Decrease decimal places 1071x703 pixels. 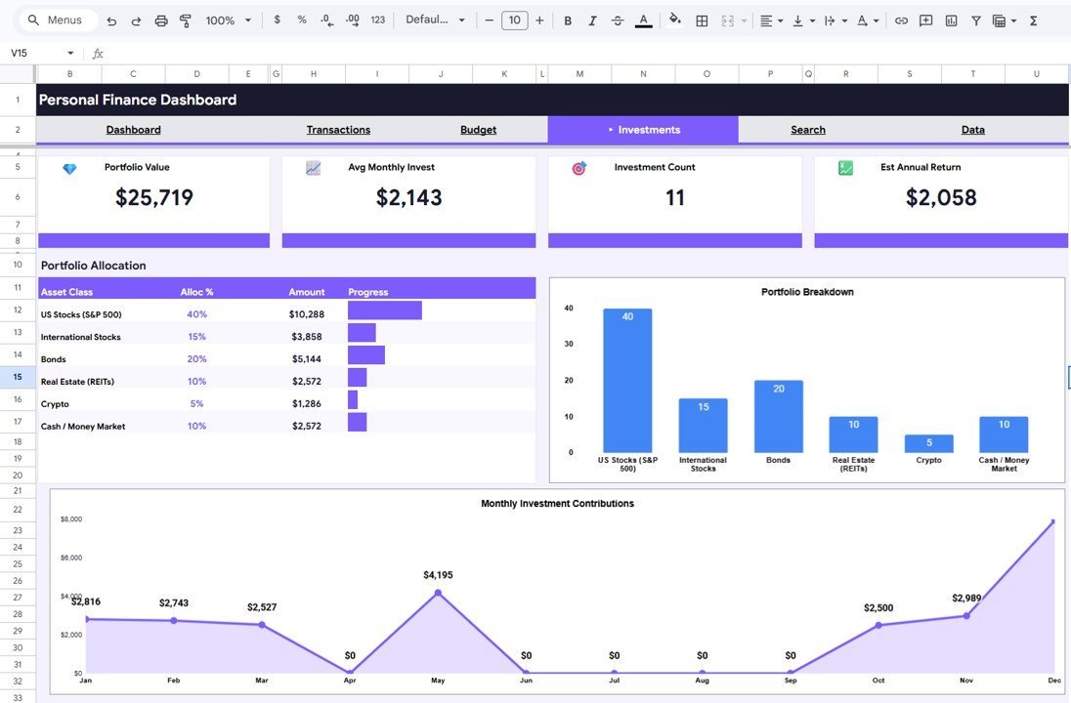point(326,19)
